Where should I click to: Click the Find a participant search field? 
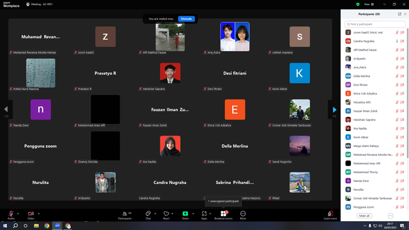[x=375, y=24]
